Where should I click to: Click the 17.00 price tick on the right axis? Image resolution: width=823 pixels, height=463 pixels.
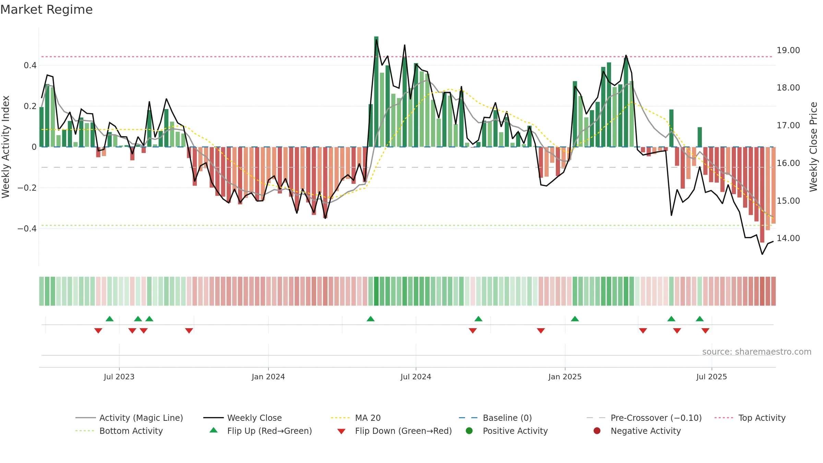click(x=788, y=125)
